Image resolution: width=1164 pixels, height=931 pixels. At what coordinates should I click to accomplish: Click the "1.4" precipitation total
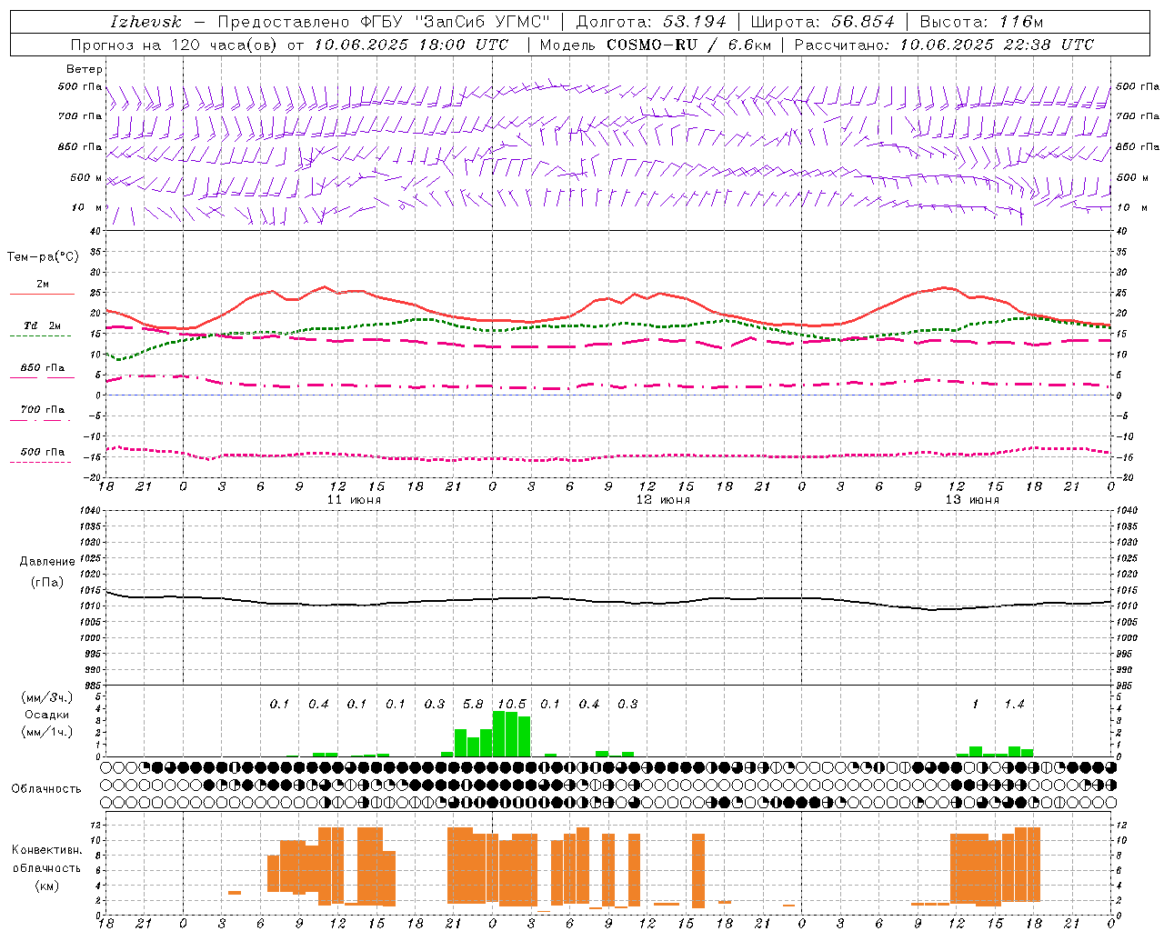(1014, 704)
